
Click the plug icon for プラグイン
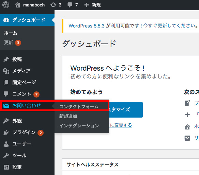coord(6,133)
